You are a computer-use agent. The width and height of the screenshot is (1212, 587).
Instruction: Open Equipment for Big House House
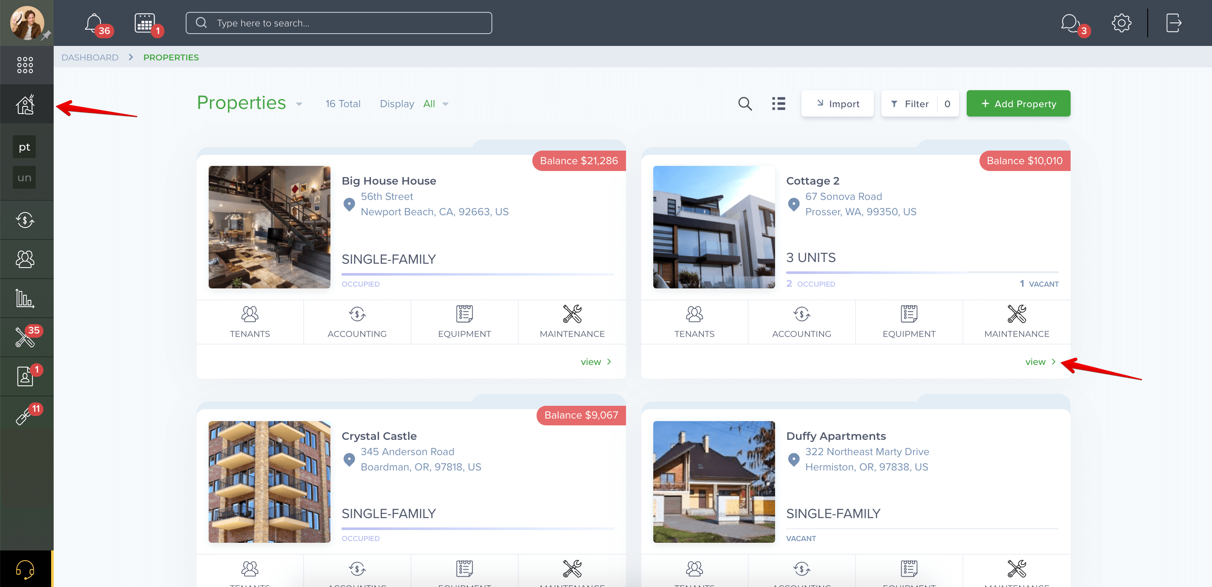[x=464, y=322]
